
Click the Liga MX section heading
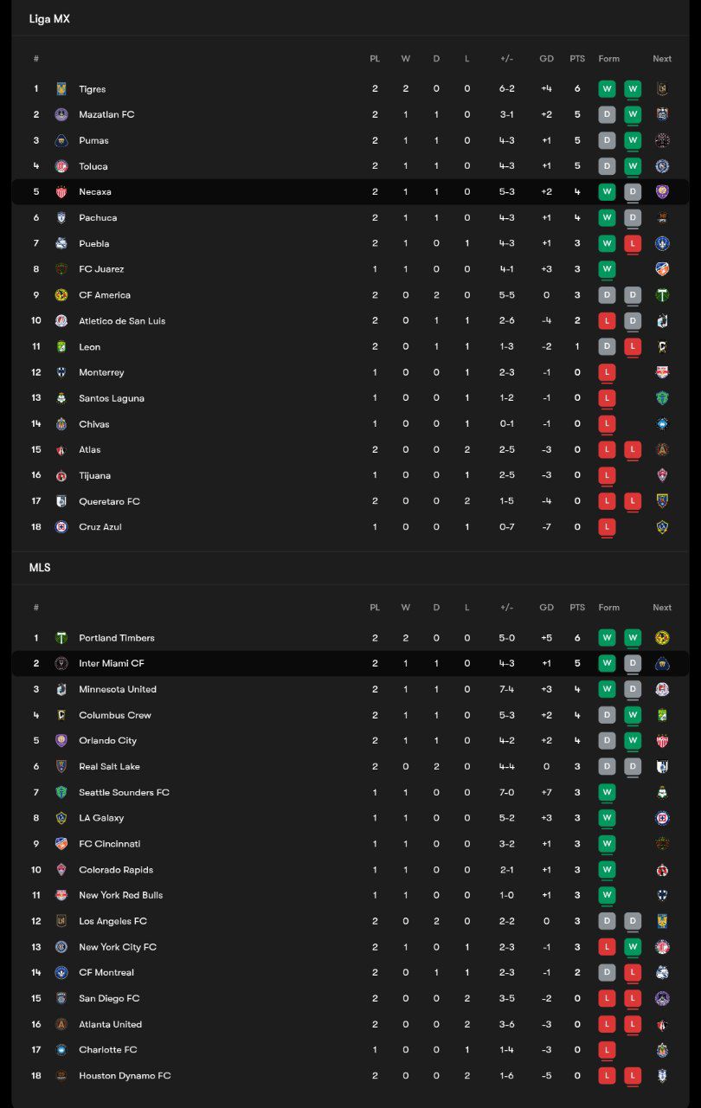(49, 19)
